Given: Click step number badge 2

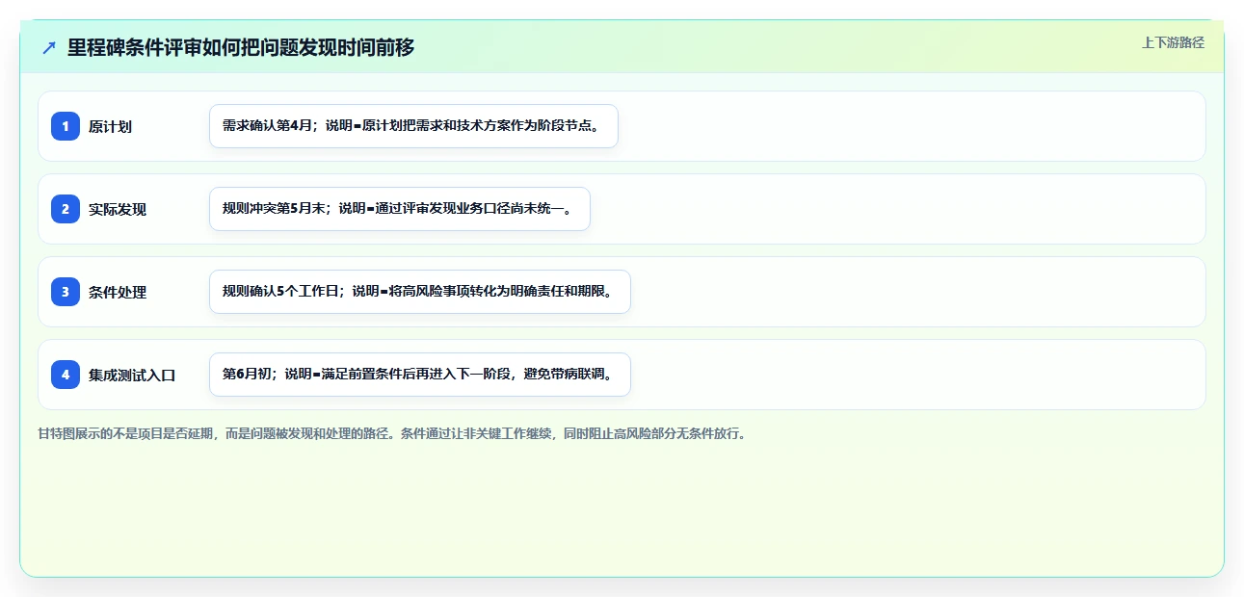Looking at the screenshot, I should pyautogui.click(x=66, y=209).
